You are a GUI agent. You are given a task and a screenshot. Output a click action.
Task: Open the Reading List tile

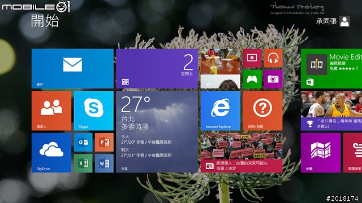[x=352, y=153]
